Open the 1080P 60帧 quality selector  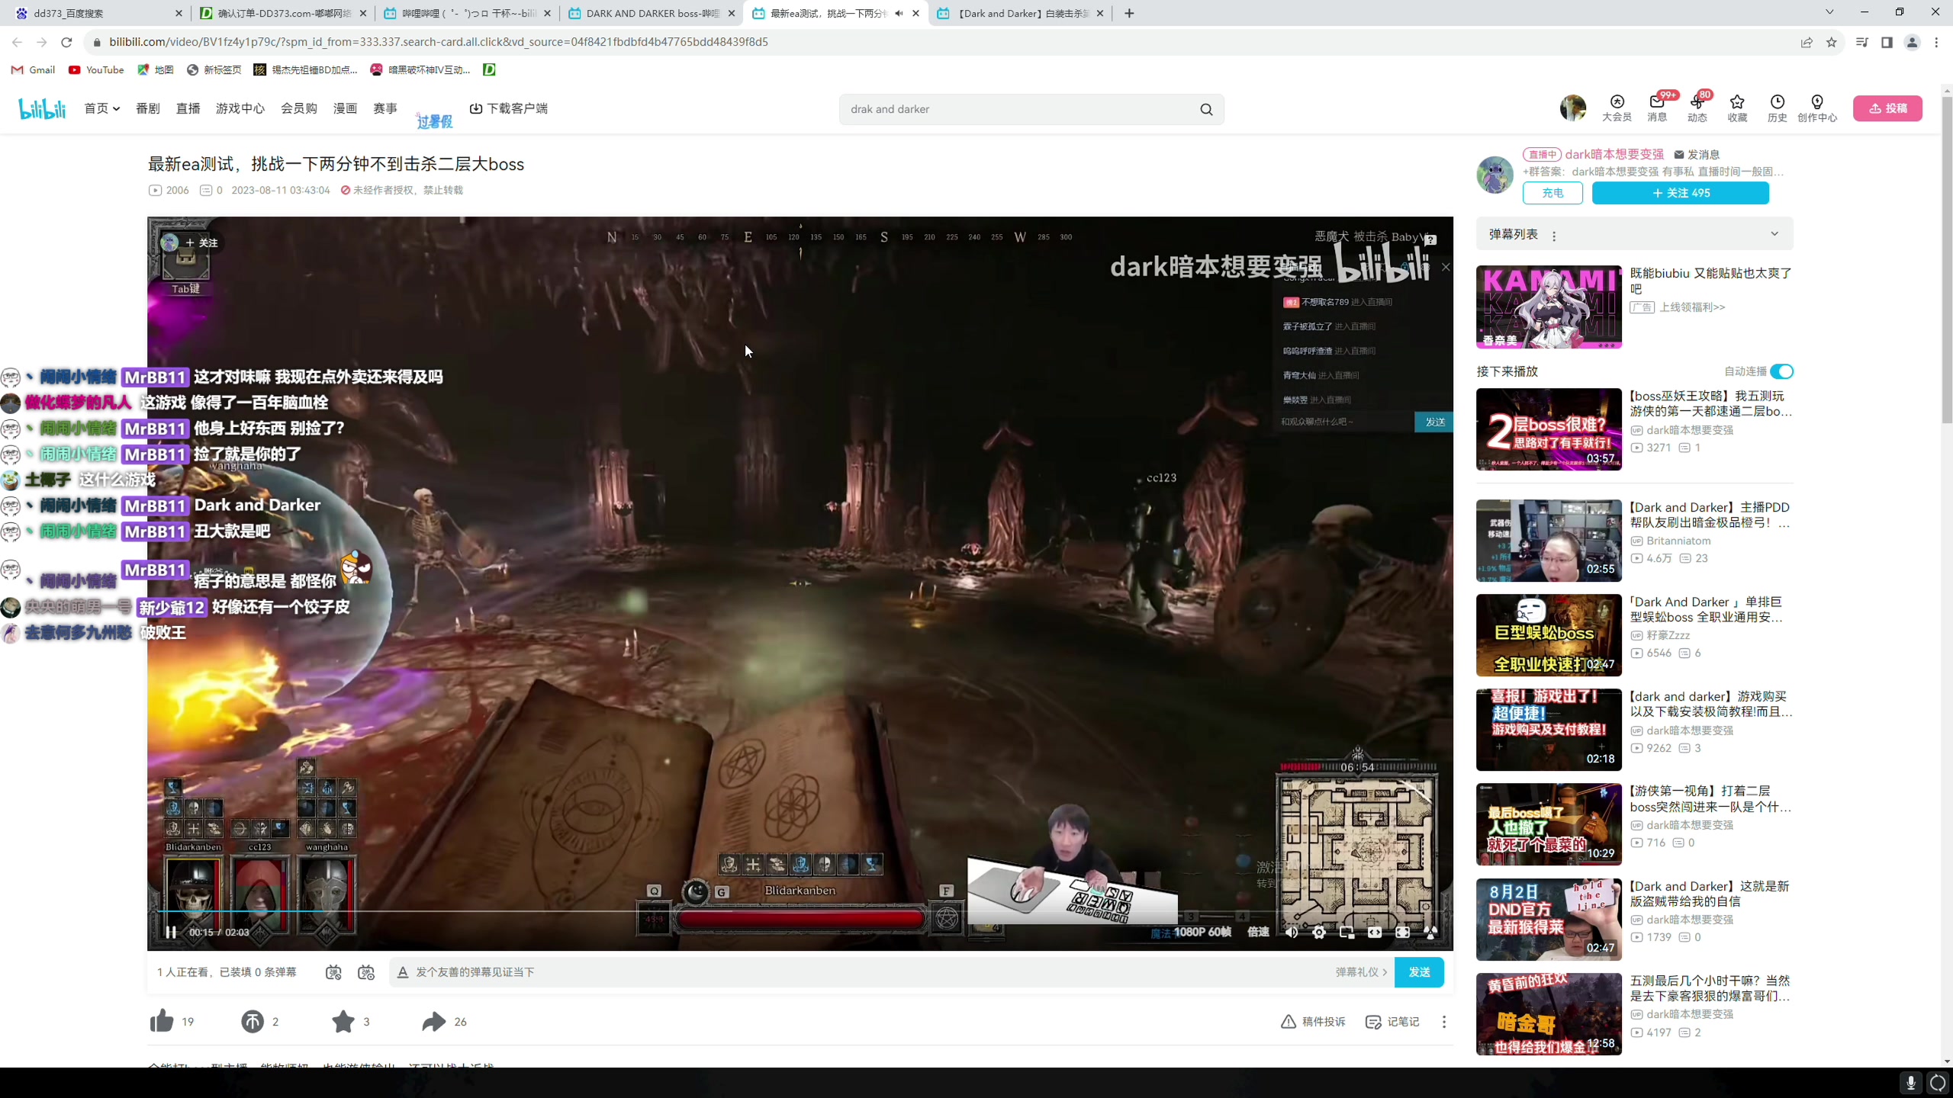(1202, 932)
